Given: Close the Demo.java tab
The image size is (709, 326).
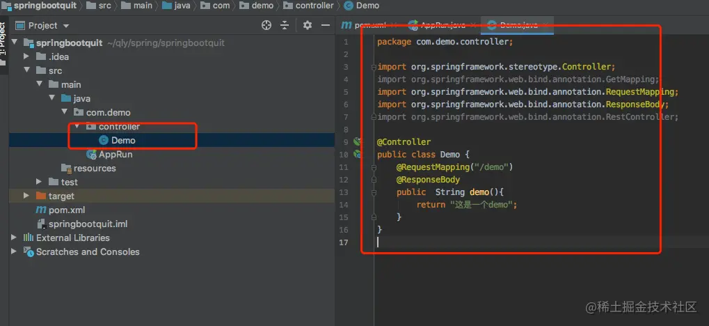Looking at the screenshot, I should pyautogui.click(x=545, y=25).
